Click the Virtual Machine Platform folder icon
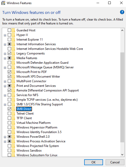The height and width of the screenshot is (167, 126). [x=13, y=123]
